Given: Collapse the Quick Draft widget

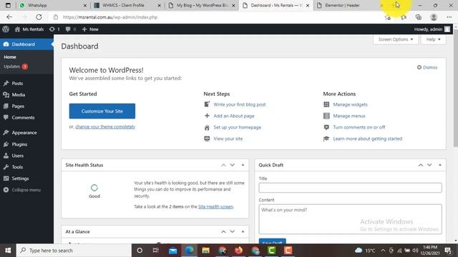Looking at the screenshot, I should [440, 165].
